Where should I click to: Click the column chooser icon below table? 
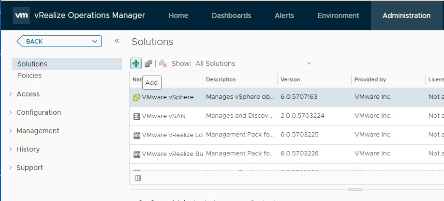138,178
